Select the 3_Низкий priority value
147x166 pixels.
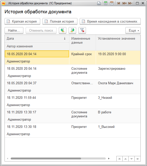pyautogui.click(x=118, y=101)
